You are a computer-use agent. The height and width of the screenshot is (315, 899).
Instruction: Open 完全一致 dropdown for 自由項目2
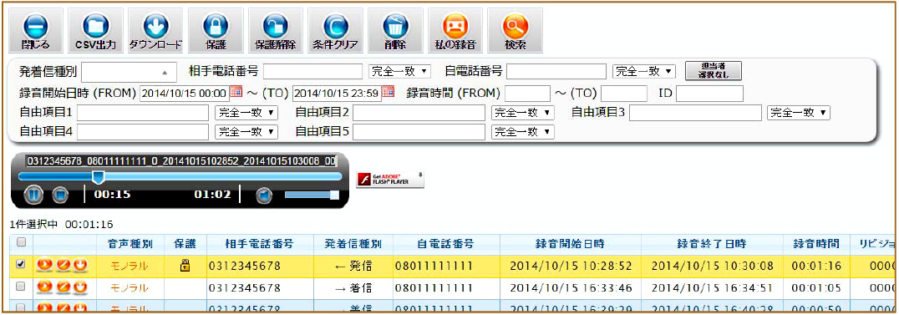523,113
